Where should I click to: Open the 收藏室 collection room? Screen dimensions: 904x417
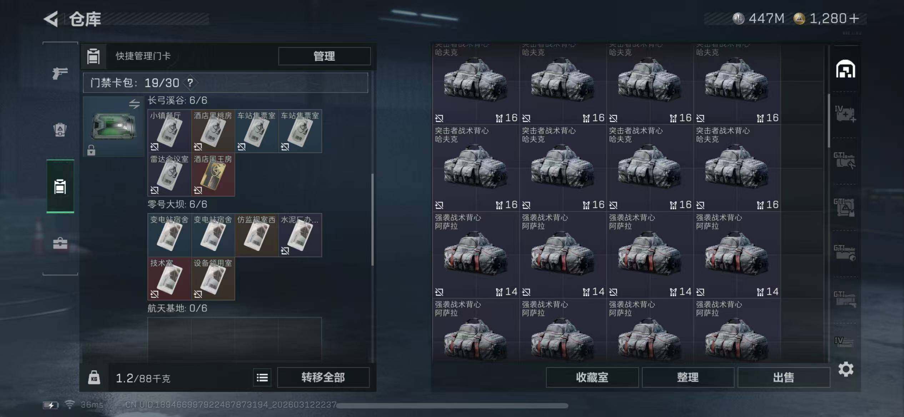592,377
